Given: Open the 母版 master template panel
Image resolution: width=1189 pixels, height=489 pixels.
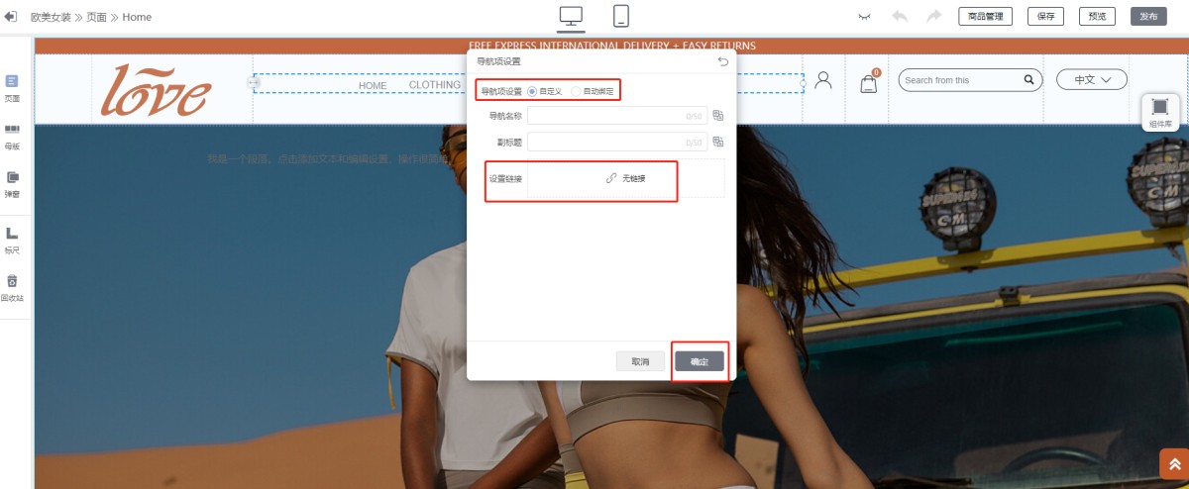Looking at the screenshot, I should coord(12,136).
